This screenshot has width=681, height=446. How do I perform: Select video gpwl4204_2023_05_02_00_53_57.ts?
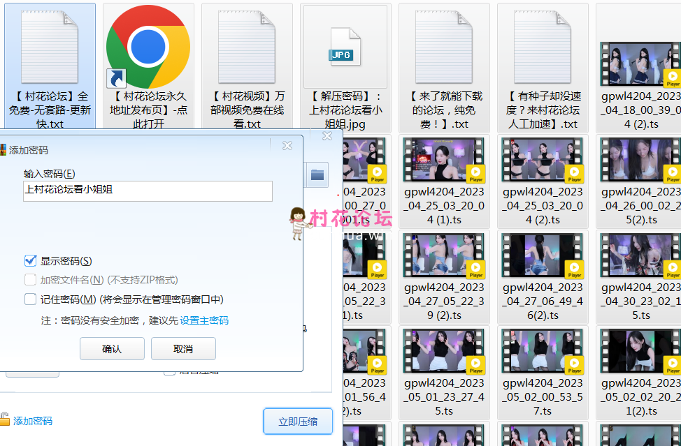[x=543, y=351]
